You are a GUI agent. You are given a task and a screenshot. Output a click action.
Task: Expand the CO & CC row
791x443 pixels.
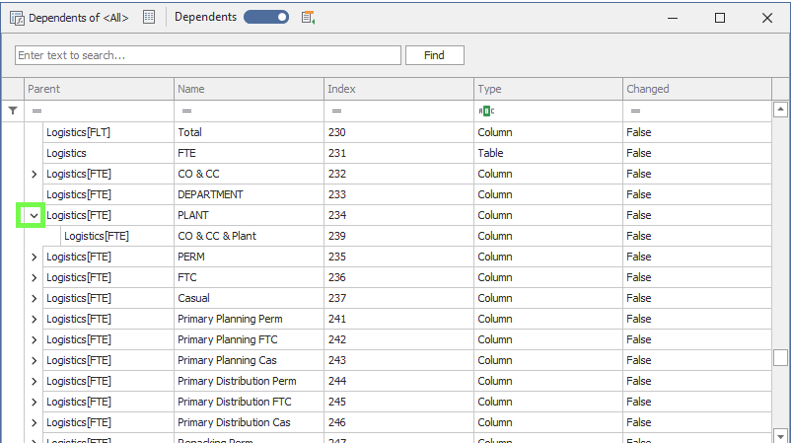34,174
